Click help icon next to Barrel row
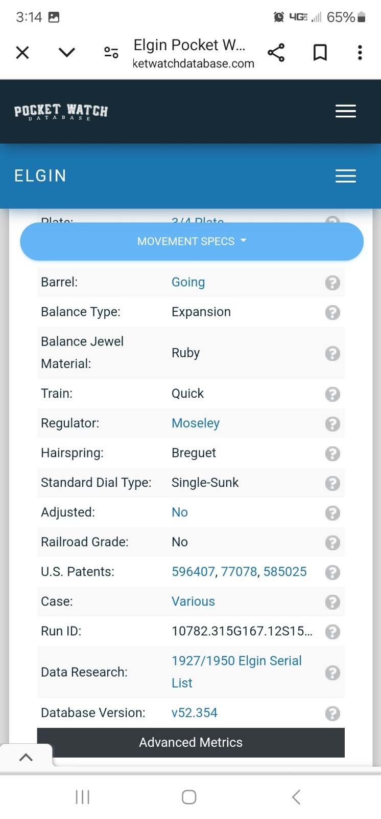 (x=332, y=283)
